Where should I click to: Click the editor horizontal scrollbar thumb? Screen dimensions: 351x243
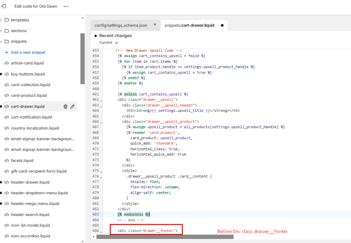(165, 237)
